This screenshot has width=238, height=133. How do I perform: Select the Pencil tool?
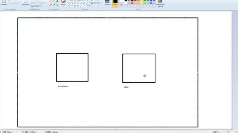[50, 1]
